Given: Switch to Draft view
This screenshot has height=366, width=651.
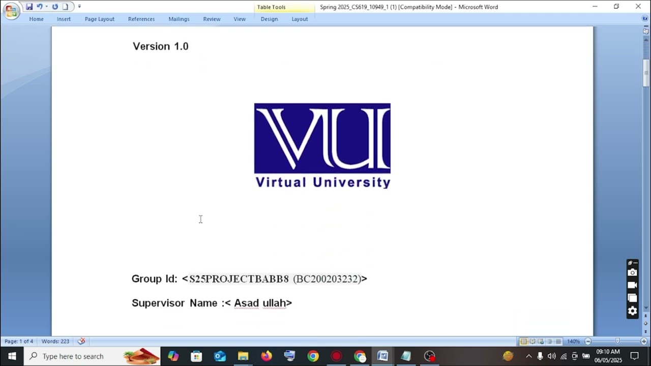Looking at the screenshot, I should [x=558, y=342].
